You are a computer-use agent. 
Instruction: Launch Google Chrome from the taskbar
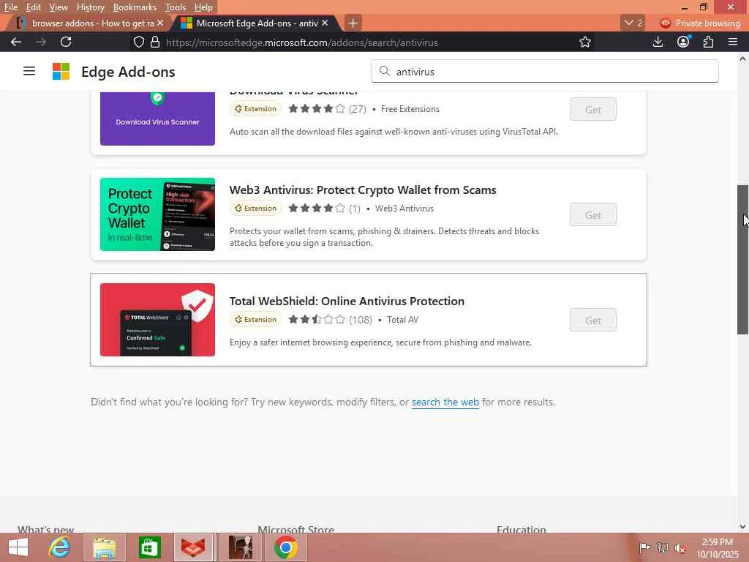tap(286, 547)
